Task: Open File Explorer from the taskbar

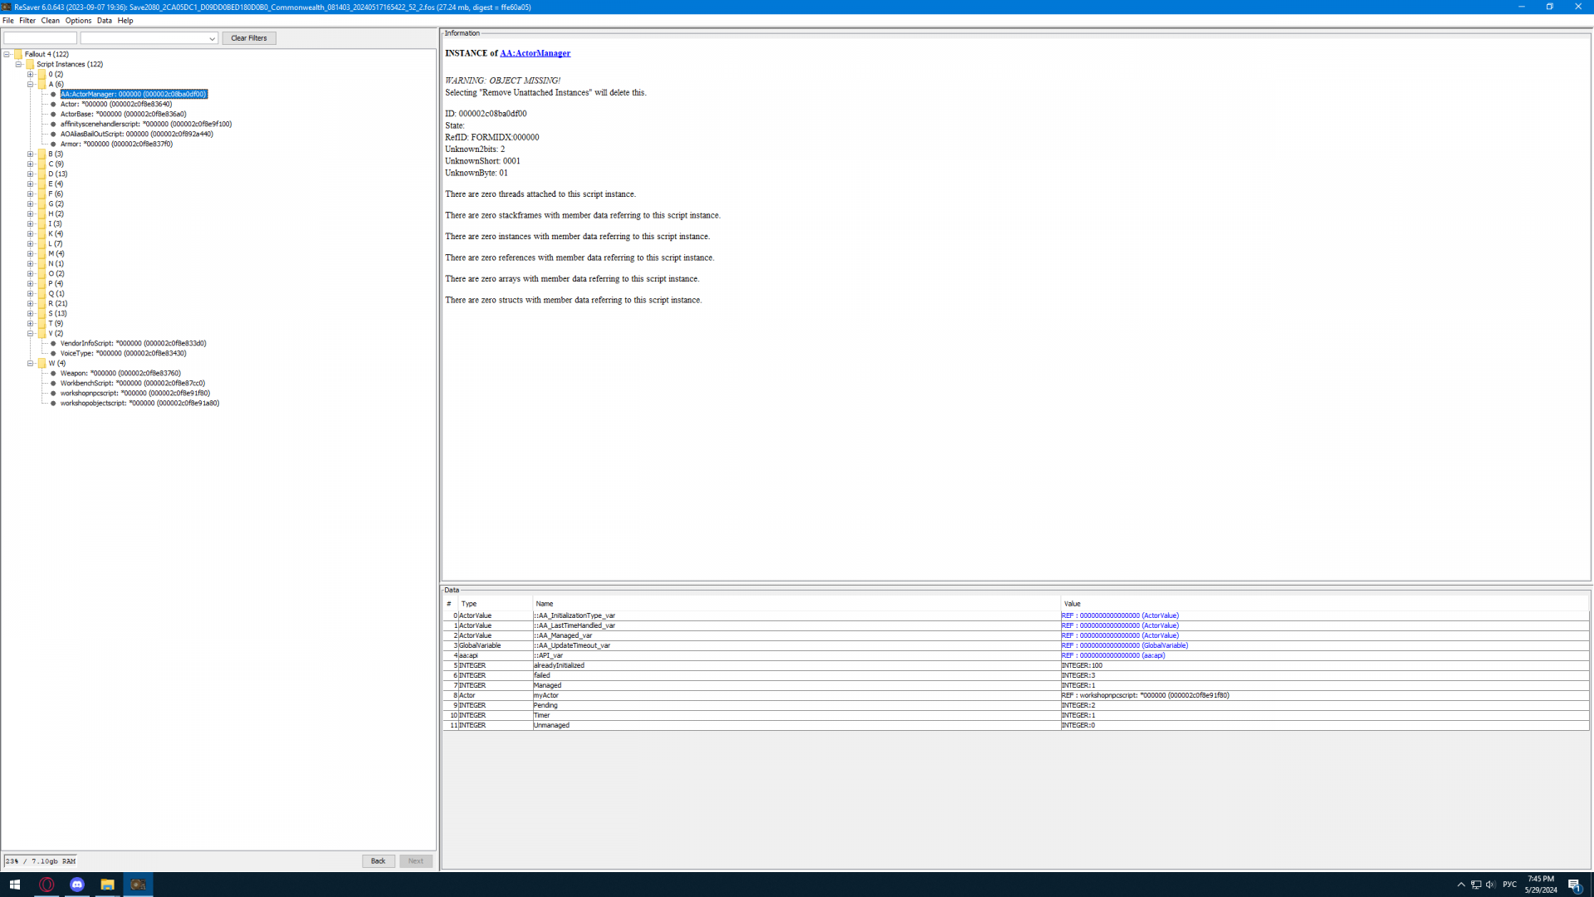Action: click(107, 885)
